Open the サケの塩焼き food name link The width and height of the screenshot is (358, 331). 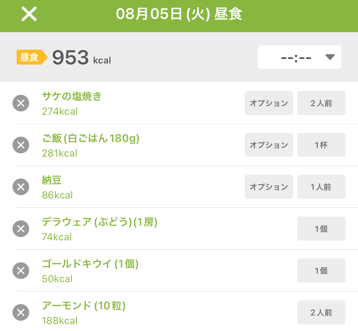[x=72, y=96]
